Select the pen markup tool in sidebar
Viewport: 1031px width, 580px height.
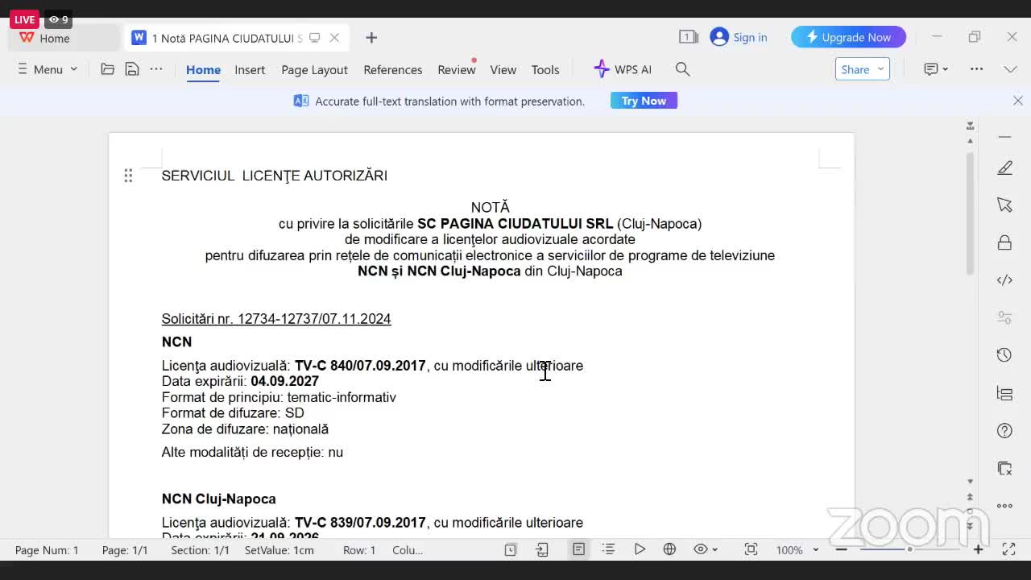click(1004, 168)
